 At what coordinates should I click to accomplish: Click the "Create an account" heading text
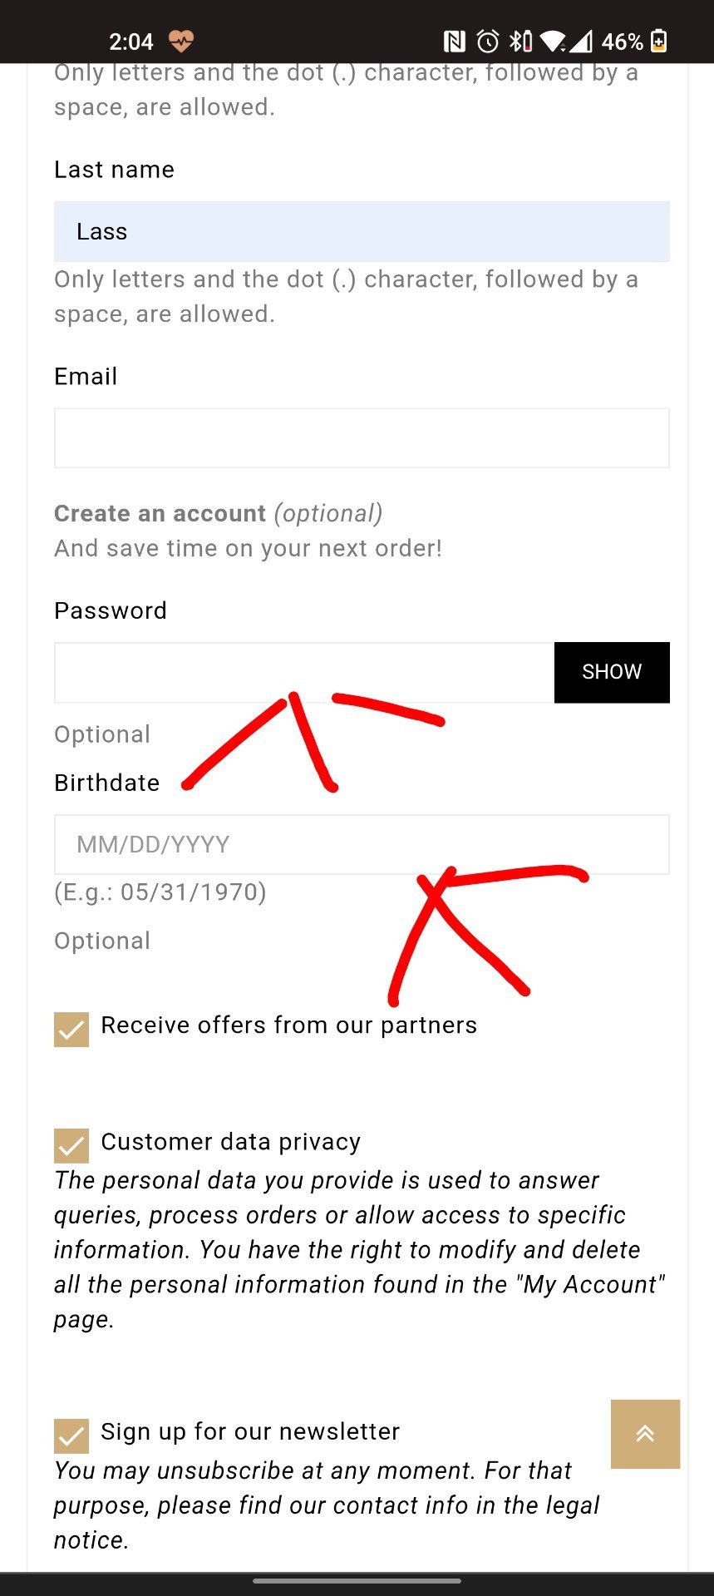tap(160, 513)
